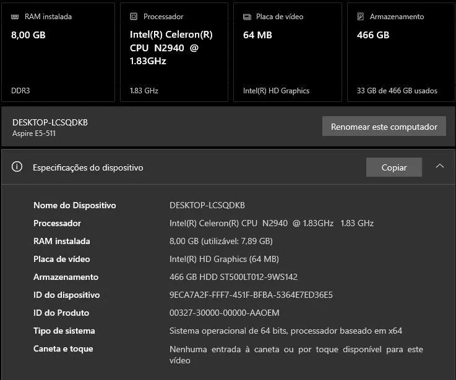Click 1.83 GHz at bottom of Processador card
The height and width of the screenshot is (380, 456).
[x=144, y=91]
